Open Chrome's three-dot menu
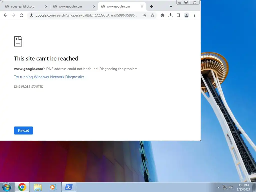256x192 pixels. [194, 15]
